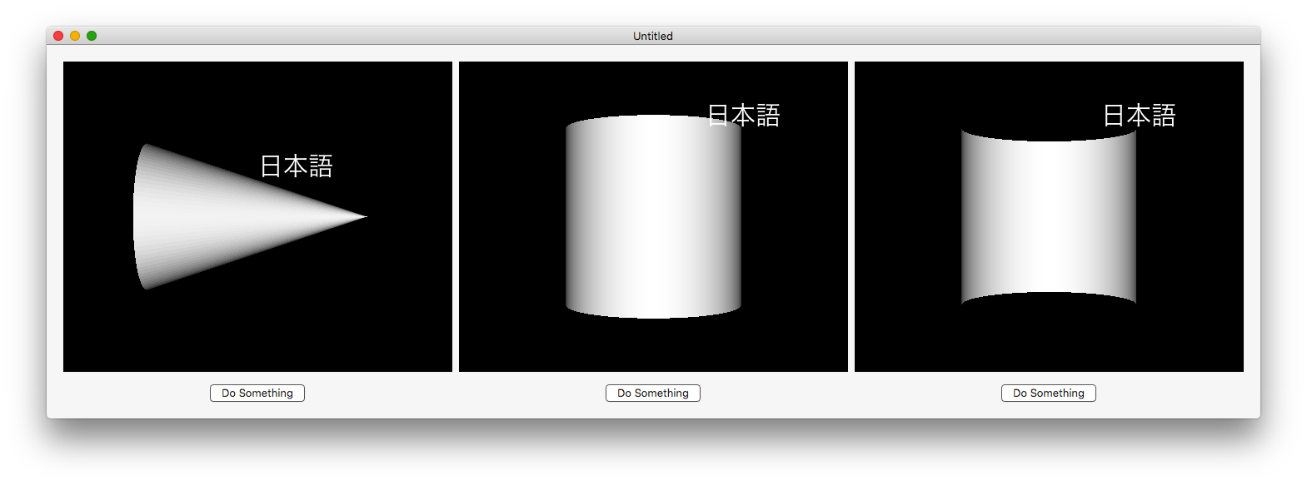The image size is (1307, 485).
Task: Select the cone 3D shape
Action: click(250, 217)
